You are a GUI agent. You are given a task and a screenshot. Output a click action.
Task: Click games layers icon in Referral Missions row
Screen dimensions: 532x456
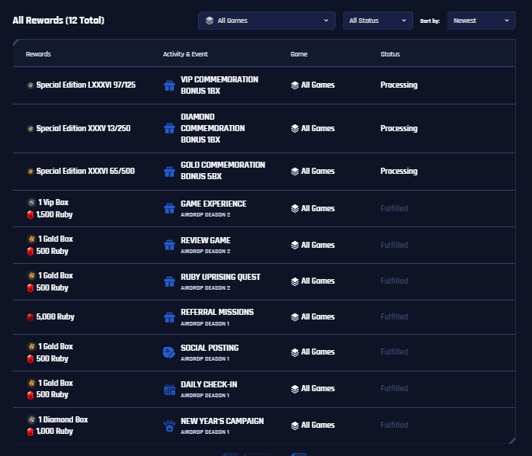pyautogui.click(x=295, y=316)
